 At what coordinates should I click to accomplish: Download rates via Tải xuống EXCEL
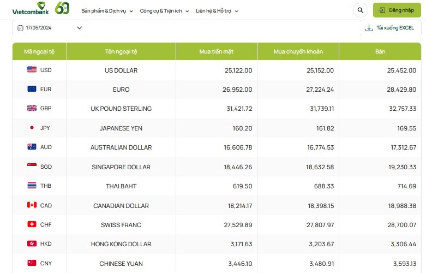pyautogui.click(x=389, y=28)
